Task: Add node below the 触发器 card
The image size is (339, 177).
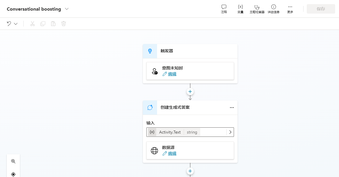Action: pyautogui.click(x=190, y=92)
